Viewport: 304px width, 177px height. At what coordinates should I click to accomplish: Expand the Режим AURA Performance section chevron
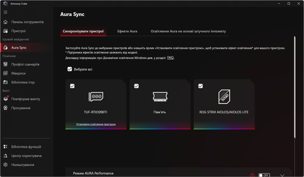tap(282, 175)
